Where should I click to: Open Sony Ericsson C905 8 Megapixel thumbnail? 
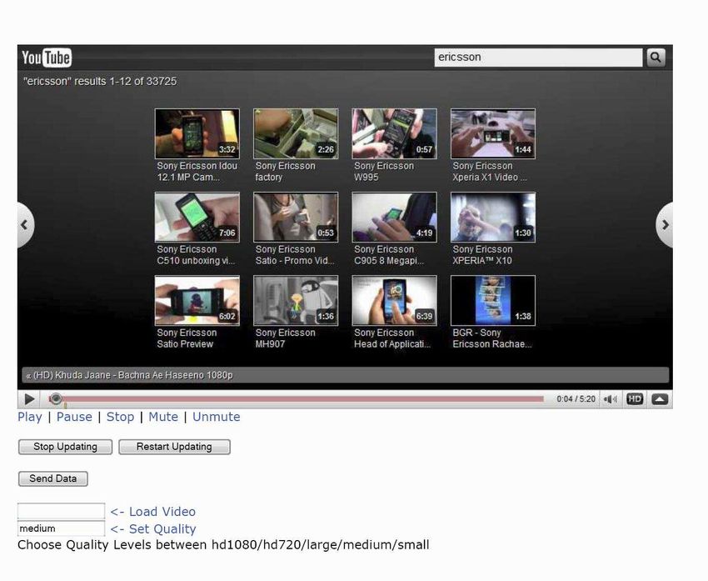394,217
